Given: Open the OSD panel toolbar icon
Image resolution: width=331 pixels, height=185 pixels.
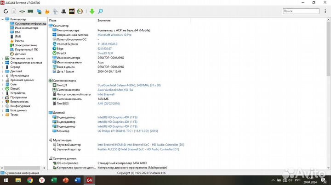Looking at the screenshot, I should 72,11.
